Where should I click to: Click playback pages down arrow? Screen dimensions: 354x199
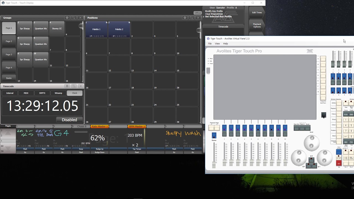[8, 148]
